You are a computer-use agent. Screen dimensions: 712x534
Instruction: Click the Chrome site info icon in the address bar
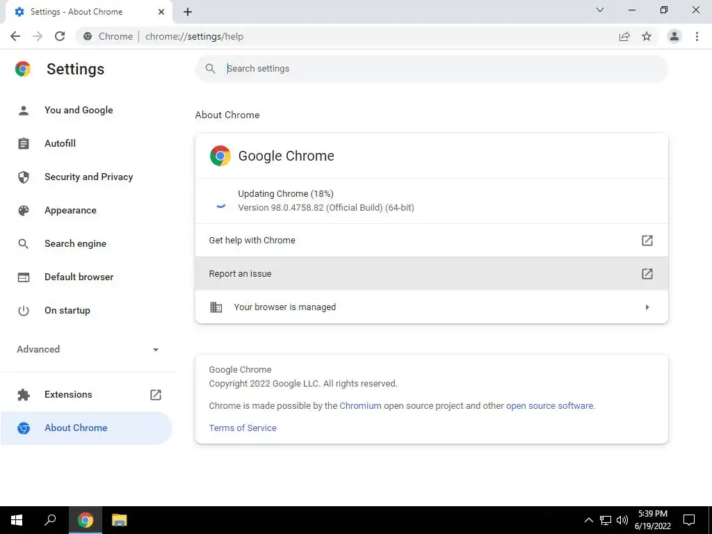(88, 36)
